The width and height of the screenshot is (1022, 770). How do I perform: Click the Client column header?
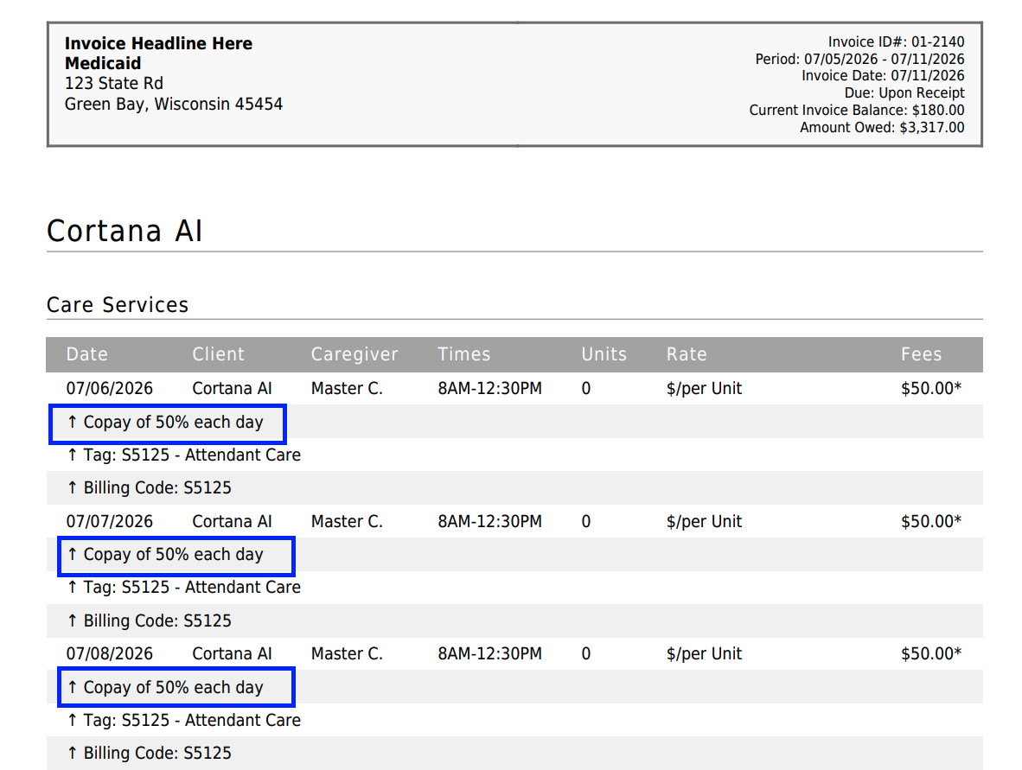coord(219,353)
